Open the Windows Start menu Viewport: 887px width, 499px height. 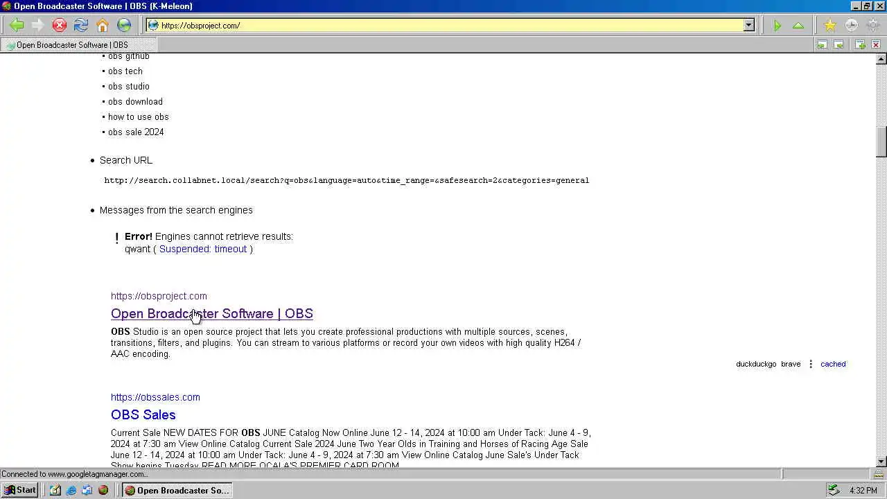(19, 490)
